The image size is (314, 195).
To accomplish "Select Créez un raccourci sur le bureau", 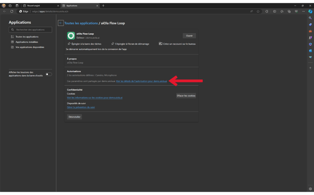I will click(x=177, y=44).
